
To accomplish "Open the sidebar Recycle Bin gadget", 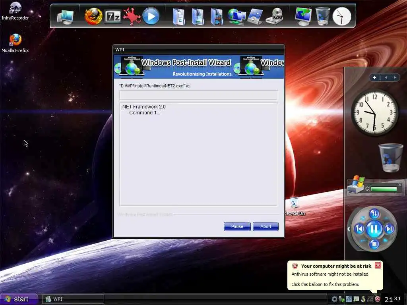I will click(391, 158).
